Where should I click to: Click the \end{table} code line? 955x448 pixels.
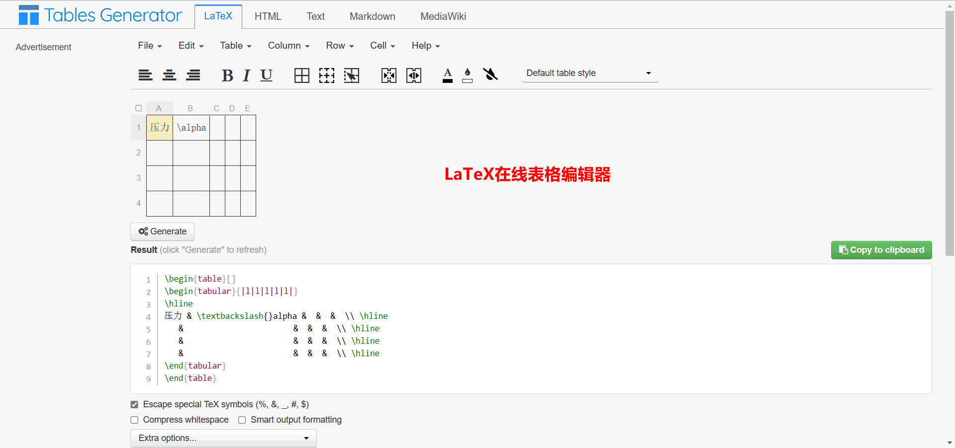[x=191, y=378]
